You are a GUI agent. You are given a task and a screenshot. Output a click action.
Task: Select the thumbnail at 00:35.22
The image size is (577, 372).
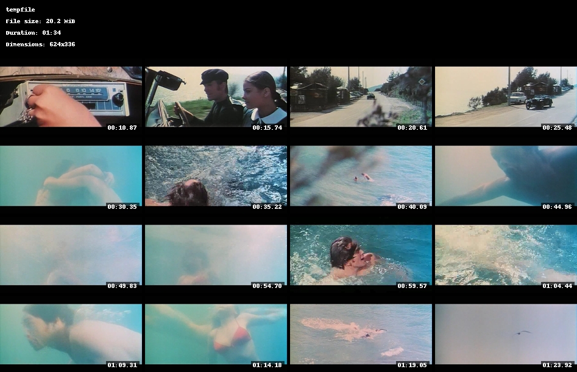216,176
